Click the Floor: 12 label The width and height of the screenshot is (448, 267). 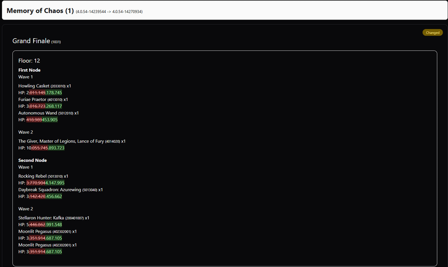(29, 61)
